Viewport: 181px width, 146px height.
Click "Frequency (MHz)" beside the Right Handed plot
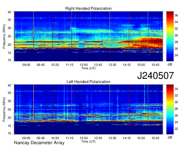[4, 36]
